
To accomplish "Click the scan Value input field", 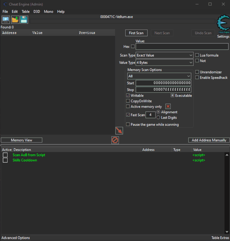I will point(182,46).
